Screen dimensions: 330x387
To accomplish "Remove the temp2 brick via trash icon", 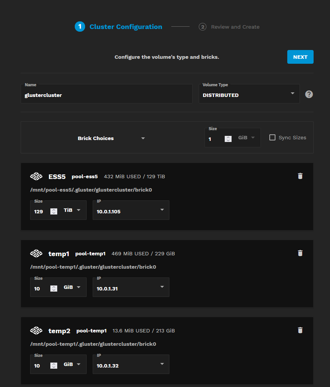I will (x=300, y=330).
